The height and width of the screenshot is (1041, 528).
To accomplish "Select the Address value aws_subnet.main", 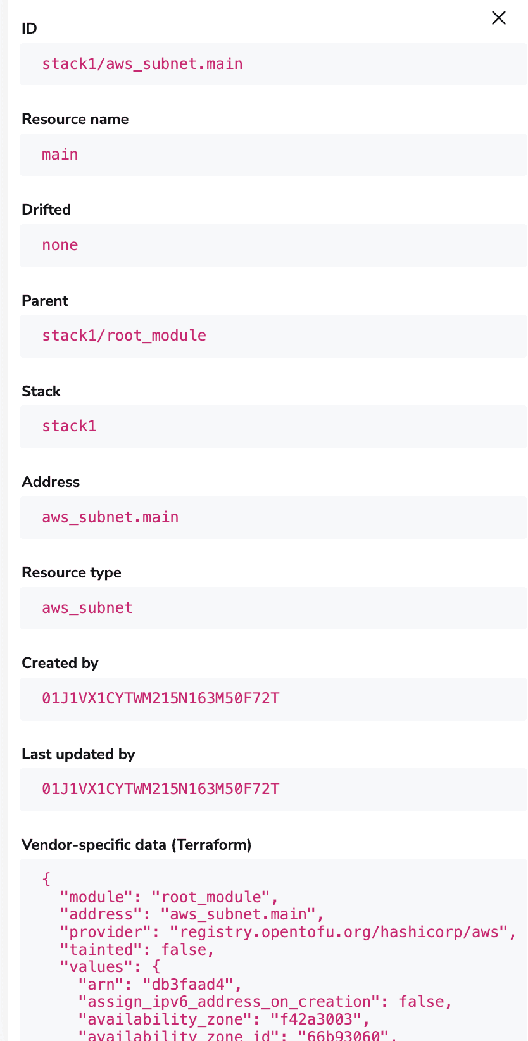I will [110, 517].
